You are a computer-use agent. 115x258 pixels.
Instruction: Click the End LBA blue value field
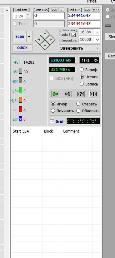coord(84,16)
